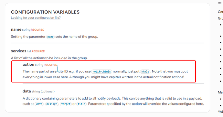Select the 'name' variable heading
The width and height of the screenshot is (223, 117).
(x=16, y=29)
